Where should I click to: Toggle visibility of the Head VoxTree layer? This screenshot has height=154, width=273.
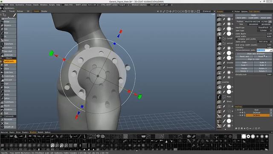click(240, 113)
